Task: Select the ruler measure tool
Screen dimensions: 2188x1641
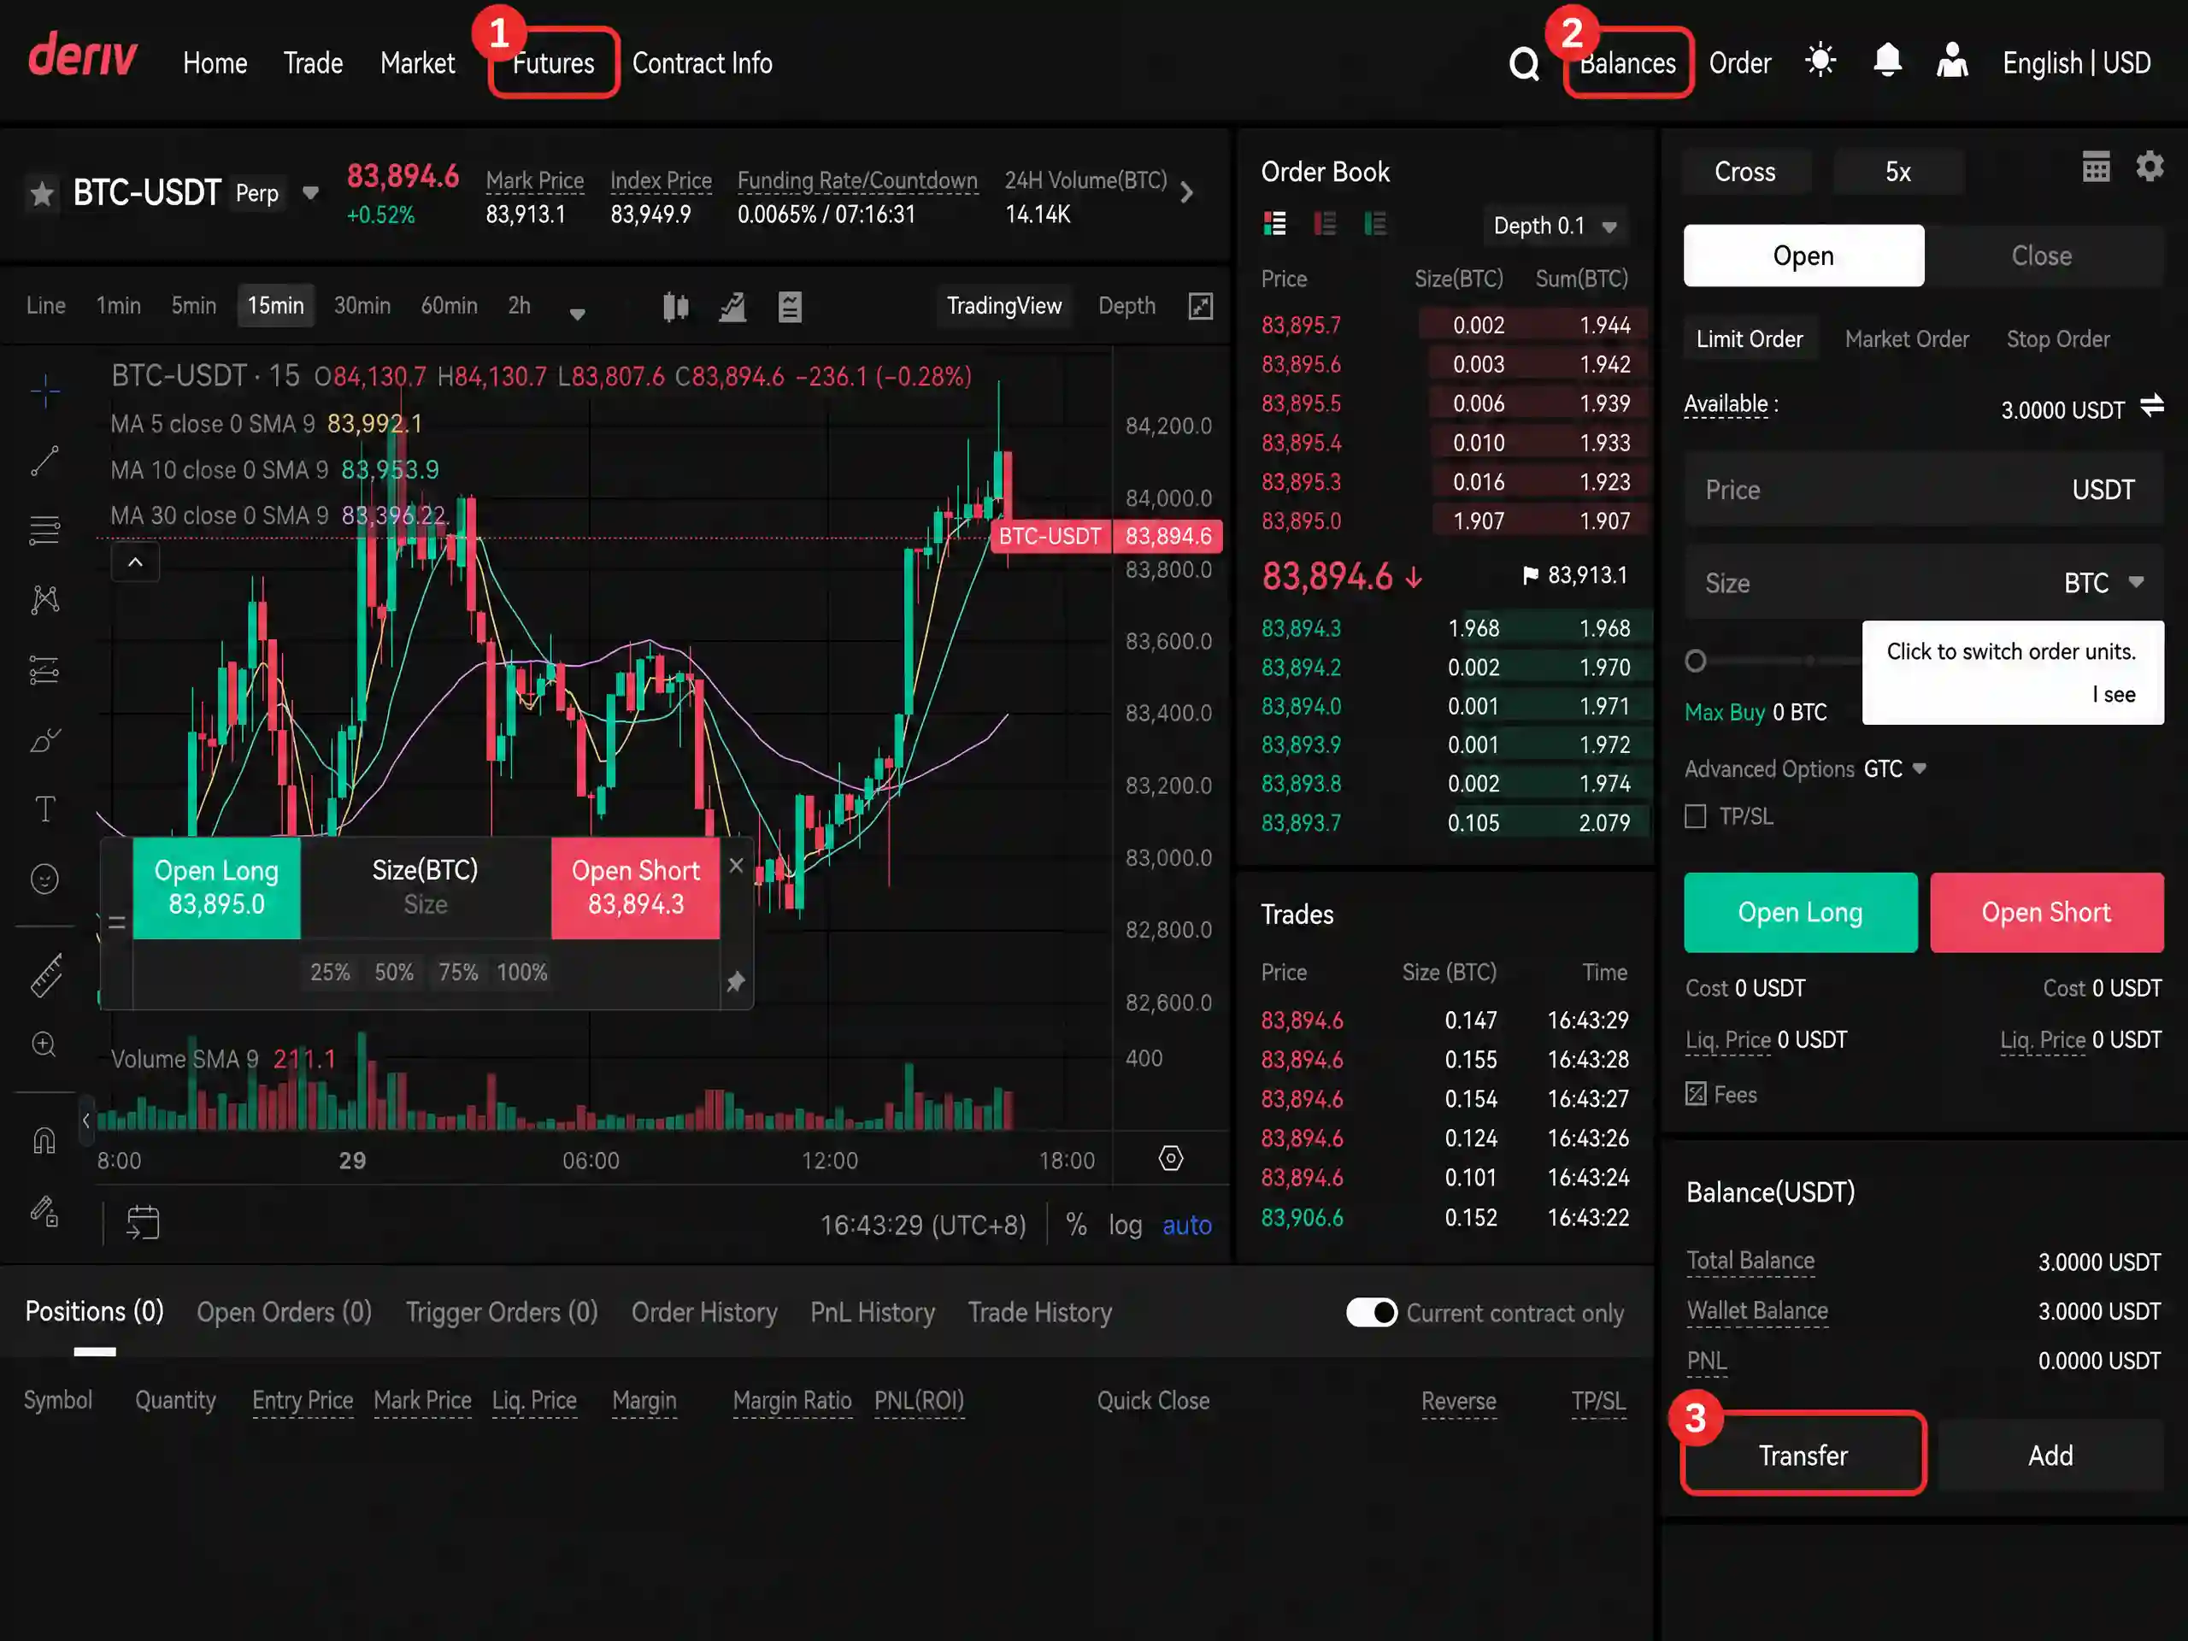Action: coord(44,975)
